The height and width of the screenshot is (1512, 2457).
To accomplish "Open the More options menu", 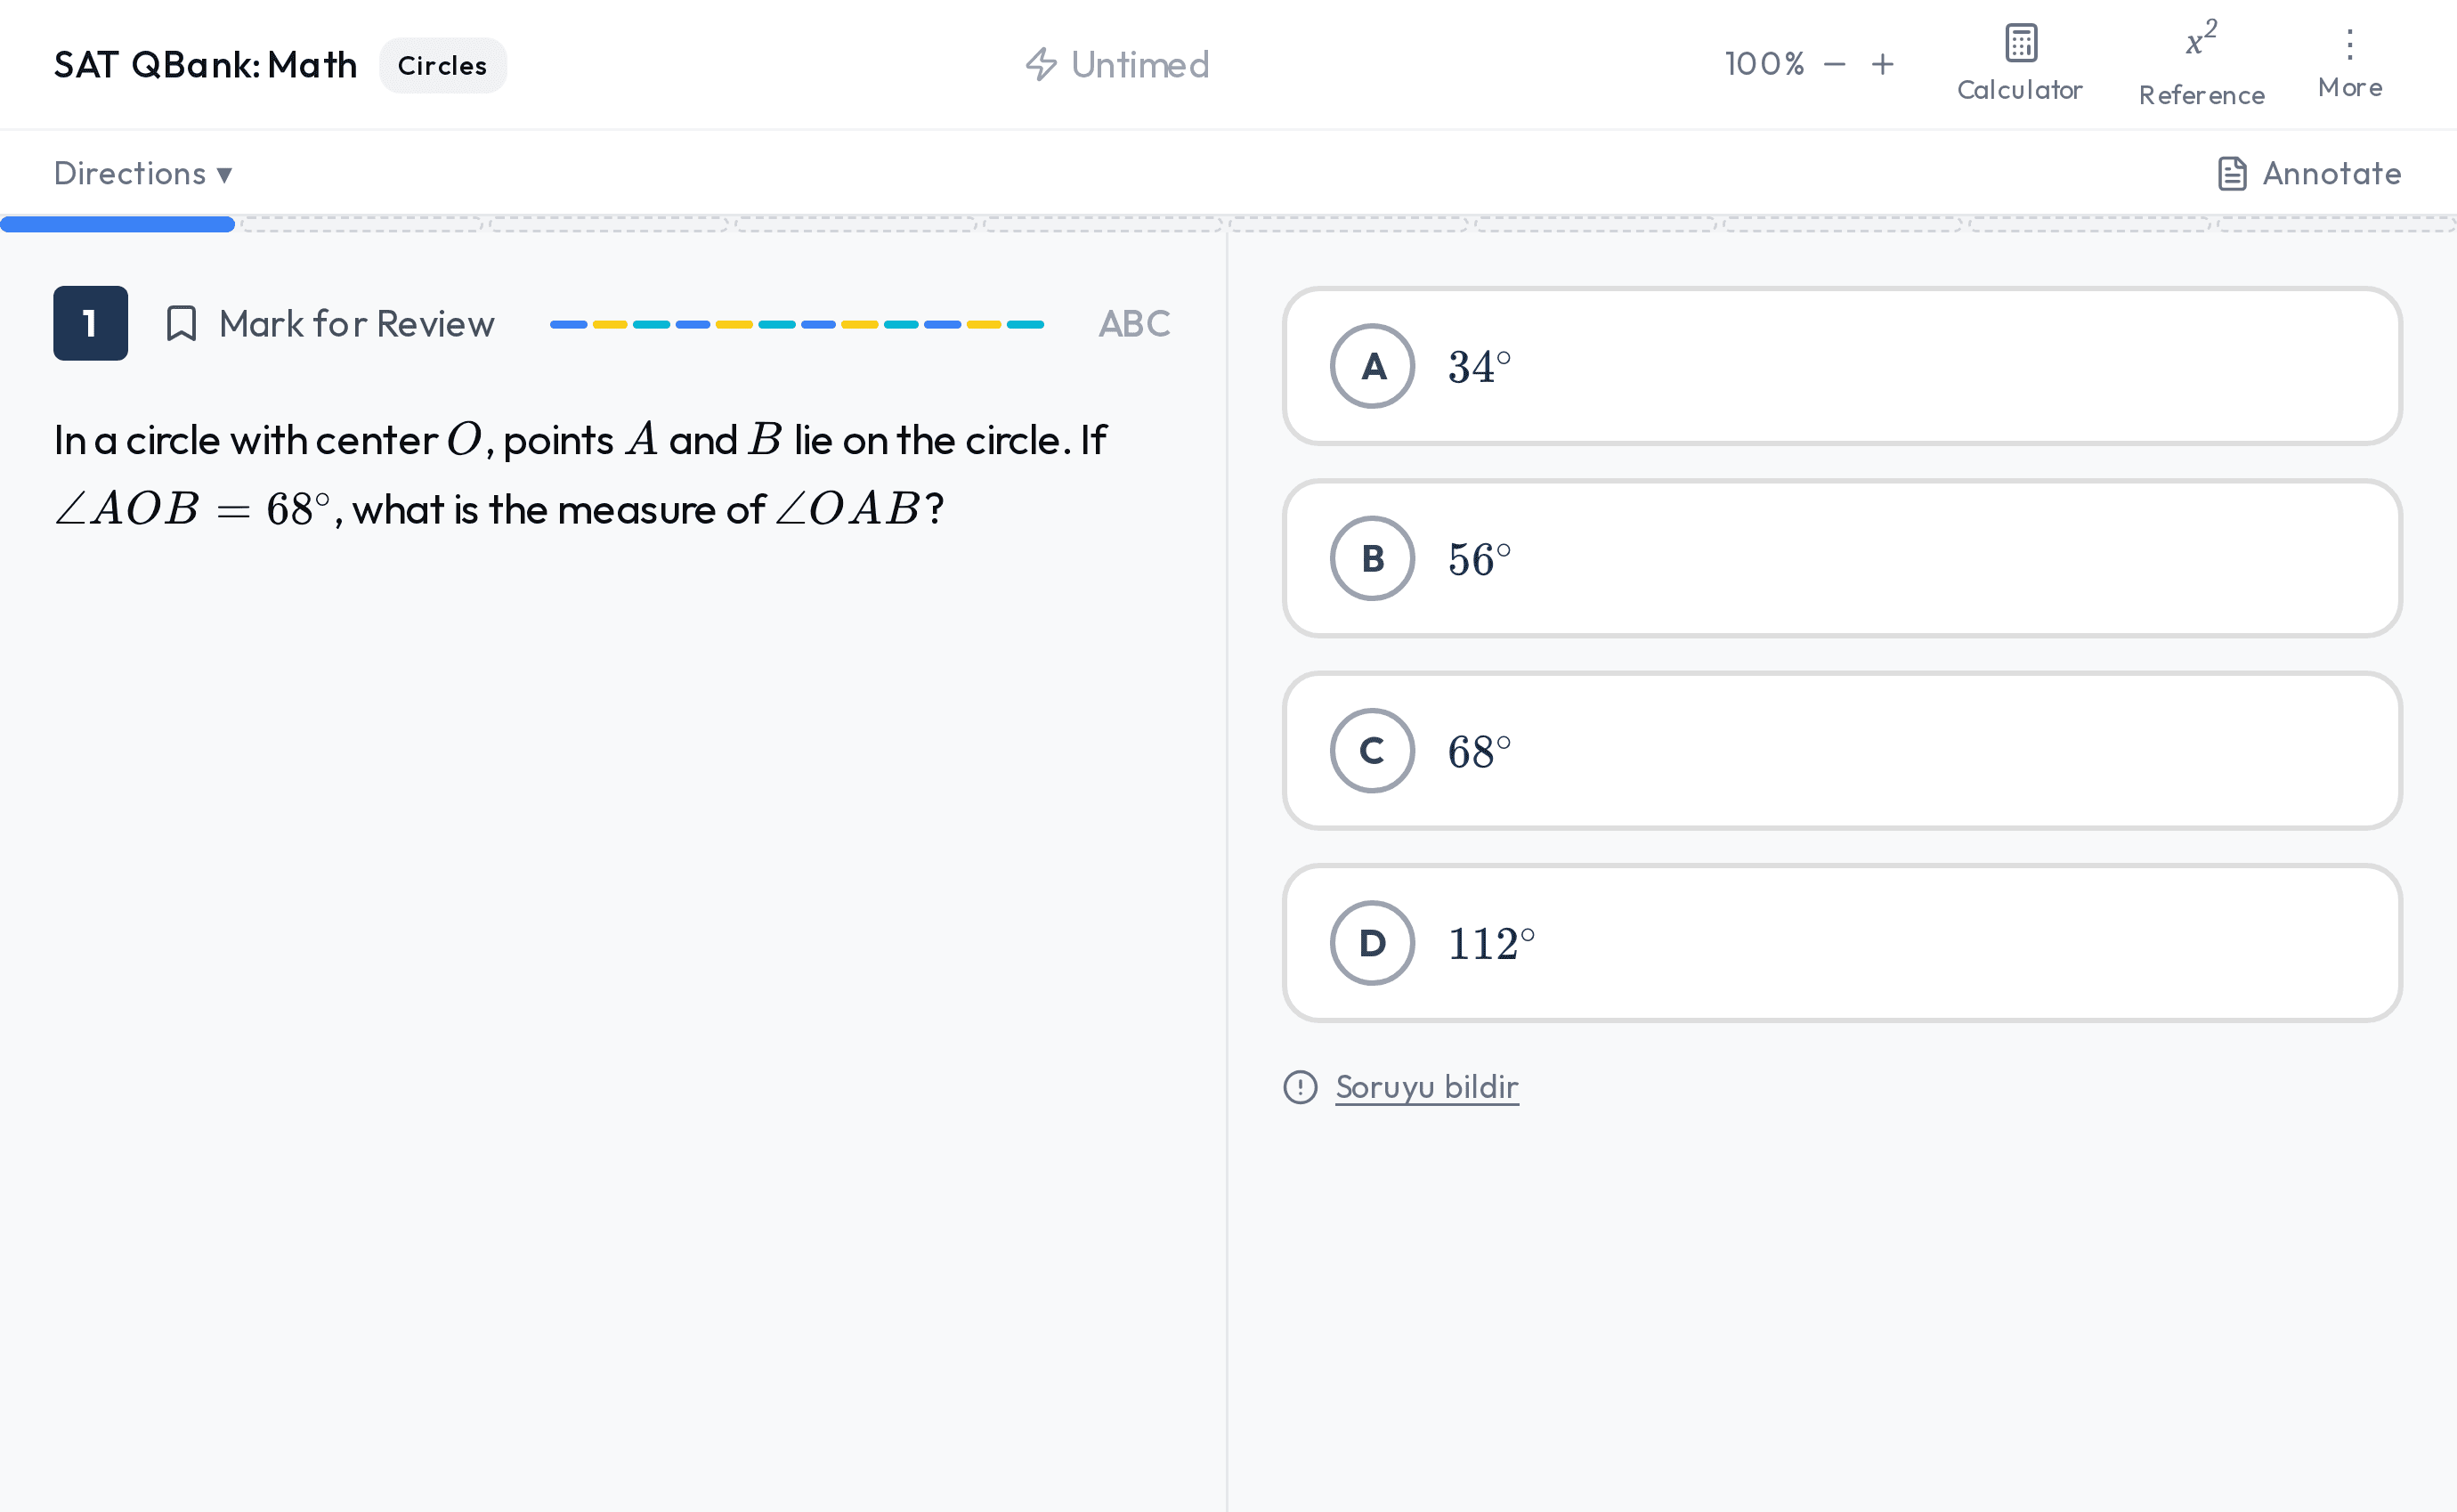I will (2350, 63).
